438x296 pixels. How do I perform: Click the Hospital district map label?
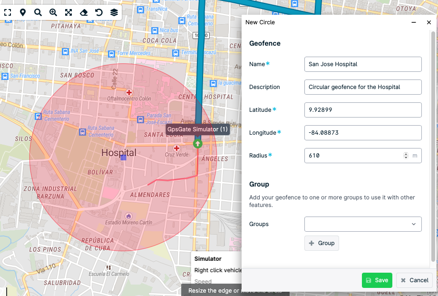[119, 153]
